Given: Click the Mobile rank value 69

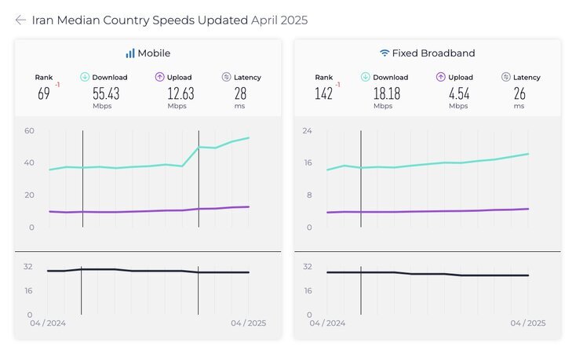Looking at the screenshot, I should [x=44, y=93].
